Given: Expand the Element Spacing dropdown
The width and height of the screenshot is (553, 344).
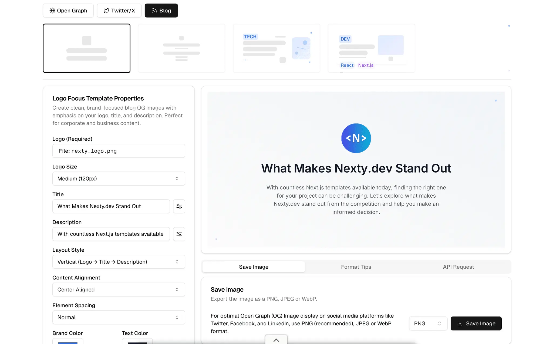Looking at the screenshot, I should click(x=119, y=317).
